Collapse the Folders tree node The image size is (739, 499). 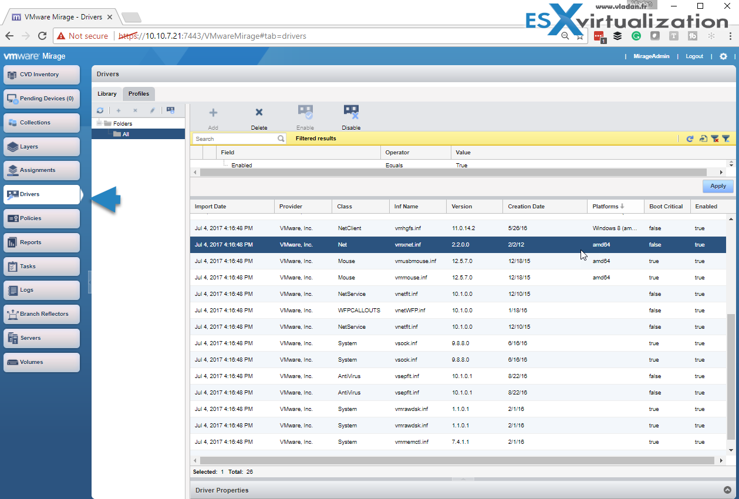(99, 123)
